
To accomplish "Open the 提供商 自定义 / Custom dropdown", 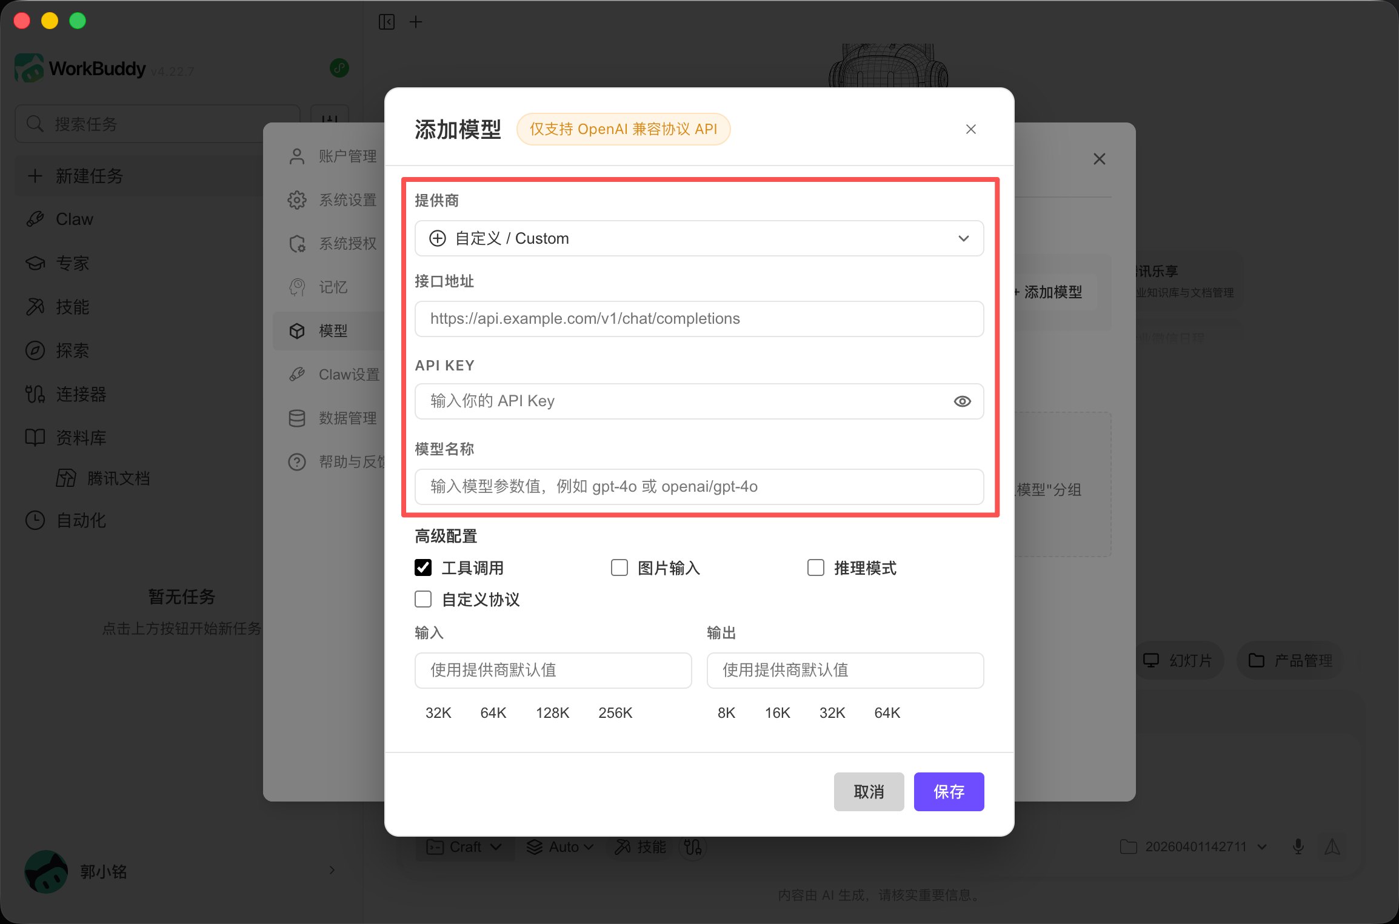I will 699,238.
